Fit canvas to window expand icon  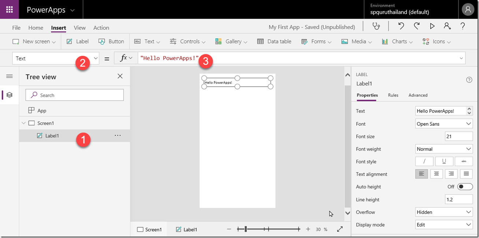tap(340, 229)
